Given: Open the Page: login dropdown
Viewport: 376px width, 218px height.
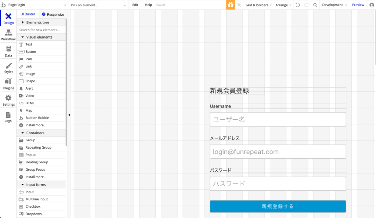Looking at the screenshot, I should 37,5.
